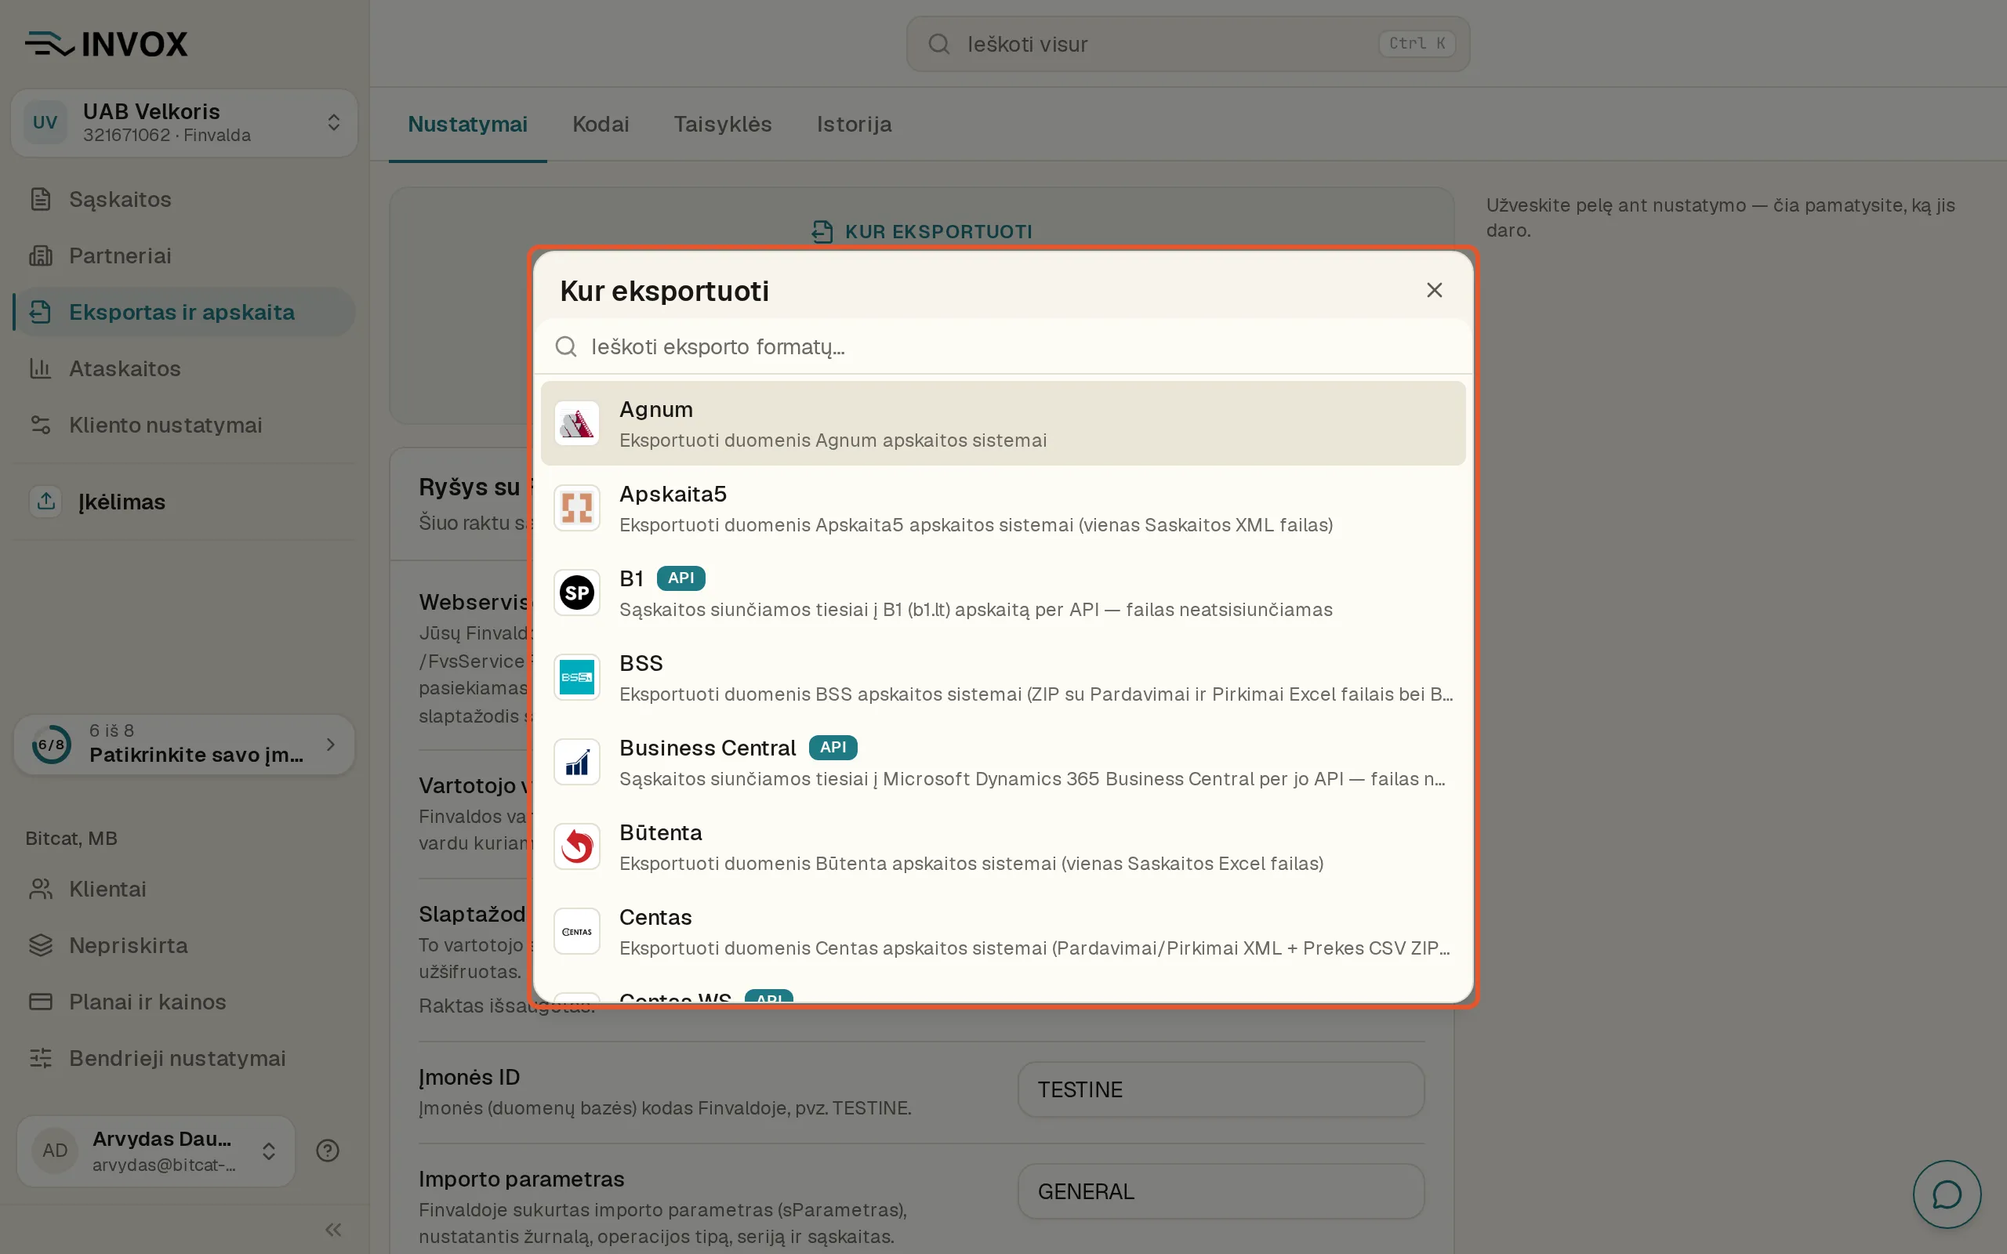Viewport: 2007px width, 1254px height.
Task: Click the Planai ir kainos card icon
Action: click(x=41, y=1002)
